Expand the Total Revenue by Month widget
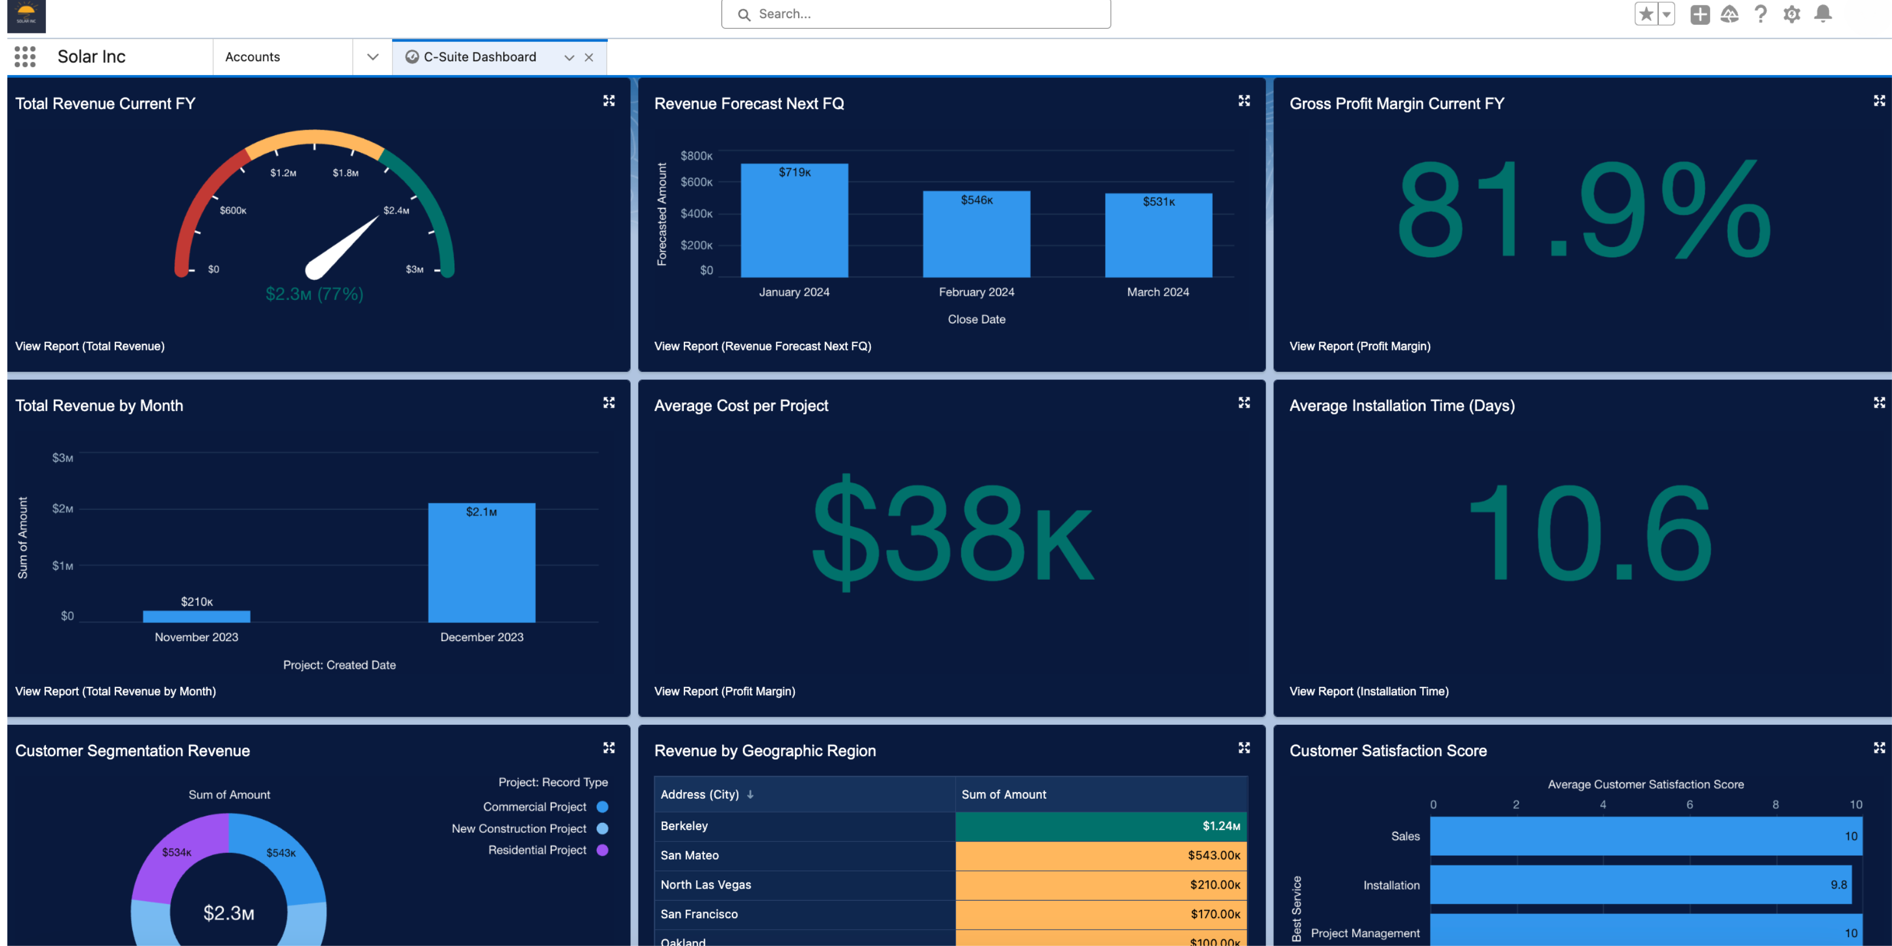This screenshot has width=1892, height=946. 609,402
